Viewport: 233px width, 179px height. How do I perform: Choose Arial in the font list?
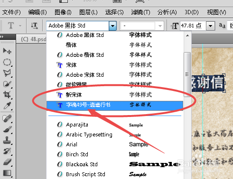(x=115, y=144)
